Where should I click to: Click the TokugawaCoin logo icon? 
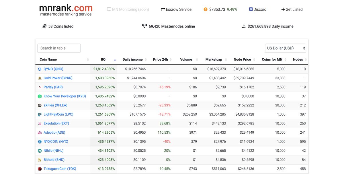pos(40,169)
